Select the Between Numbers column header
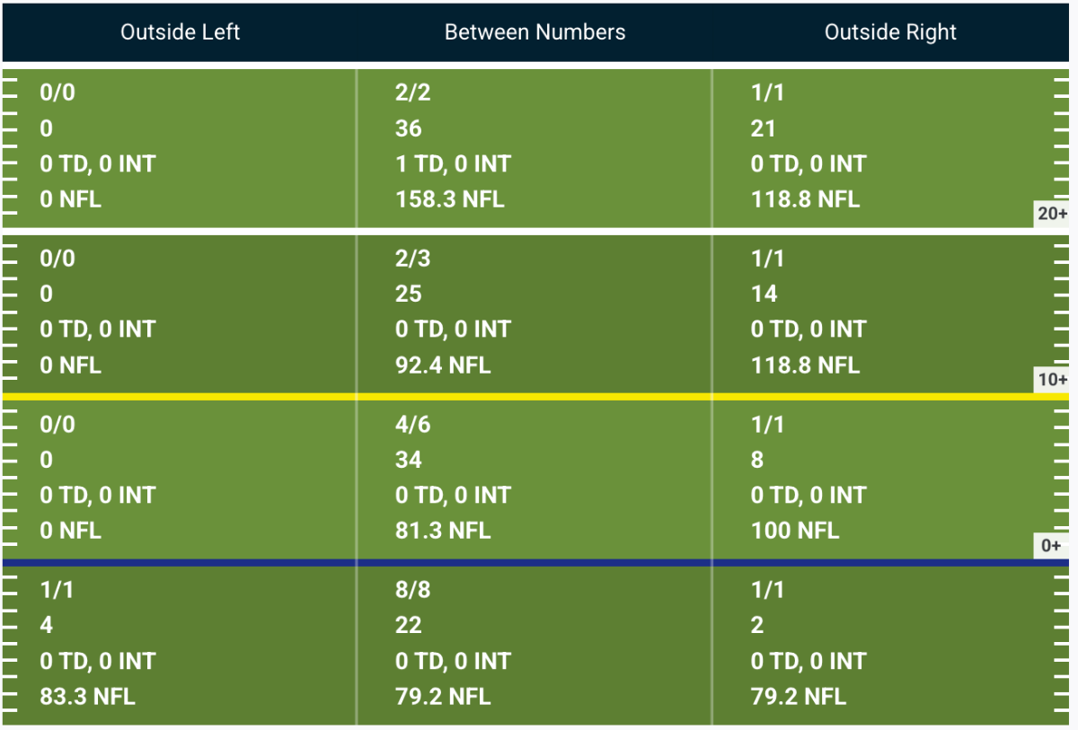This screenshot has height=730, width=1078. [x=535, y=32]
